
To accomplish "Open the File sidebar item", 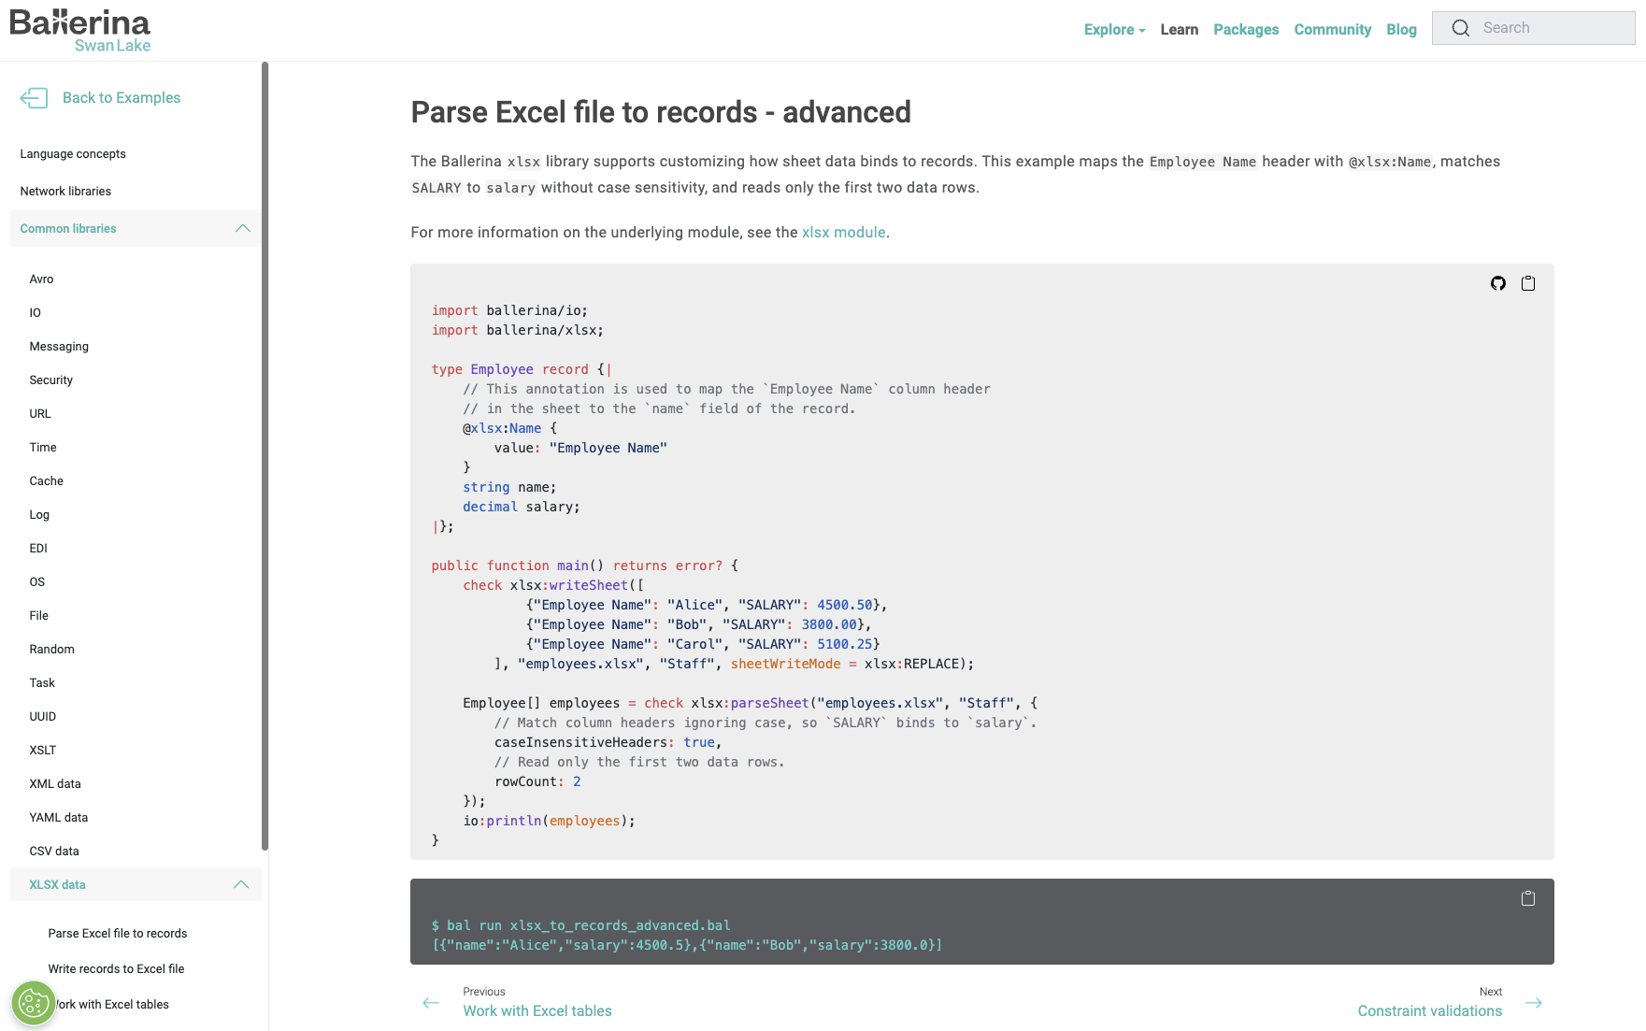I will [39, 615].
